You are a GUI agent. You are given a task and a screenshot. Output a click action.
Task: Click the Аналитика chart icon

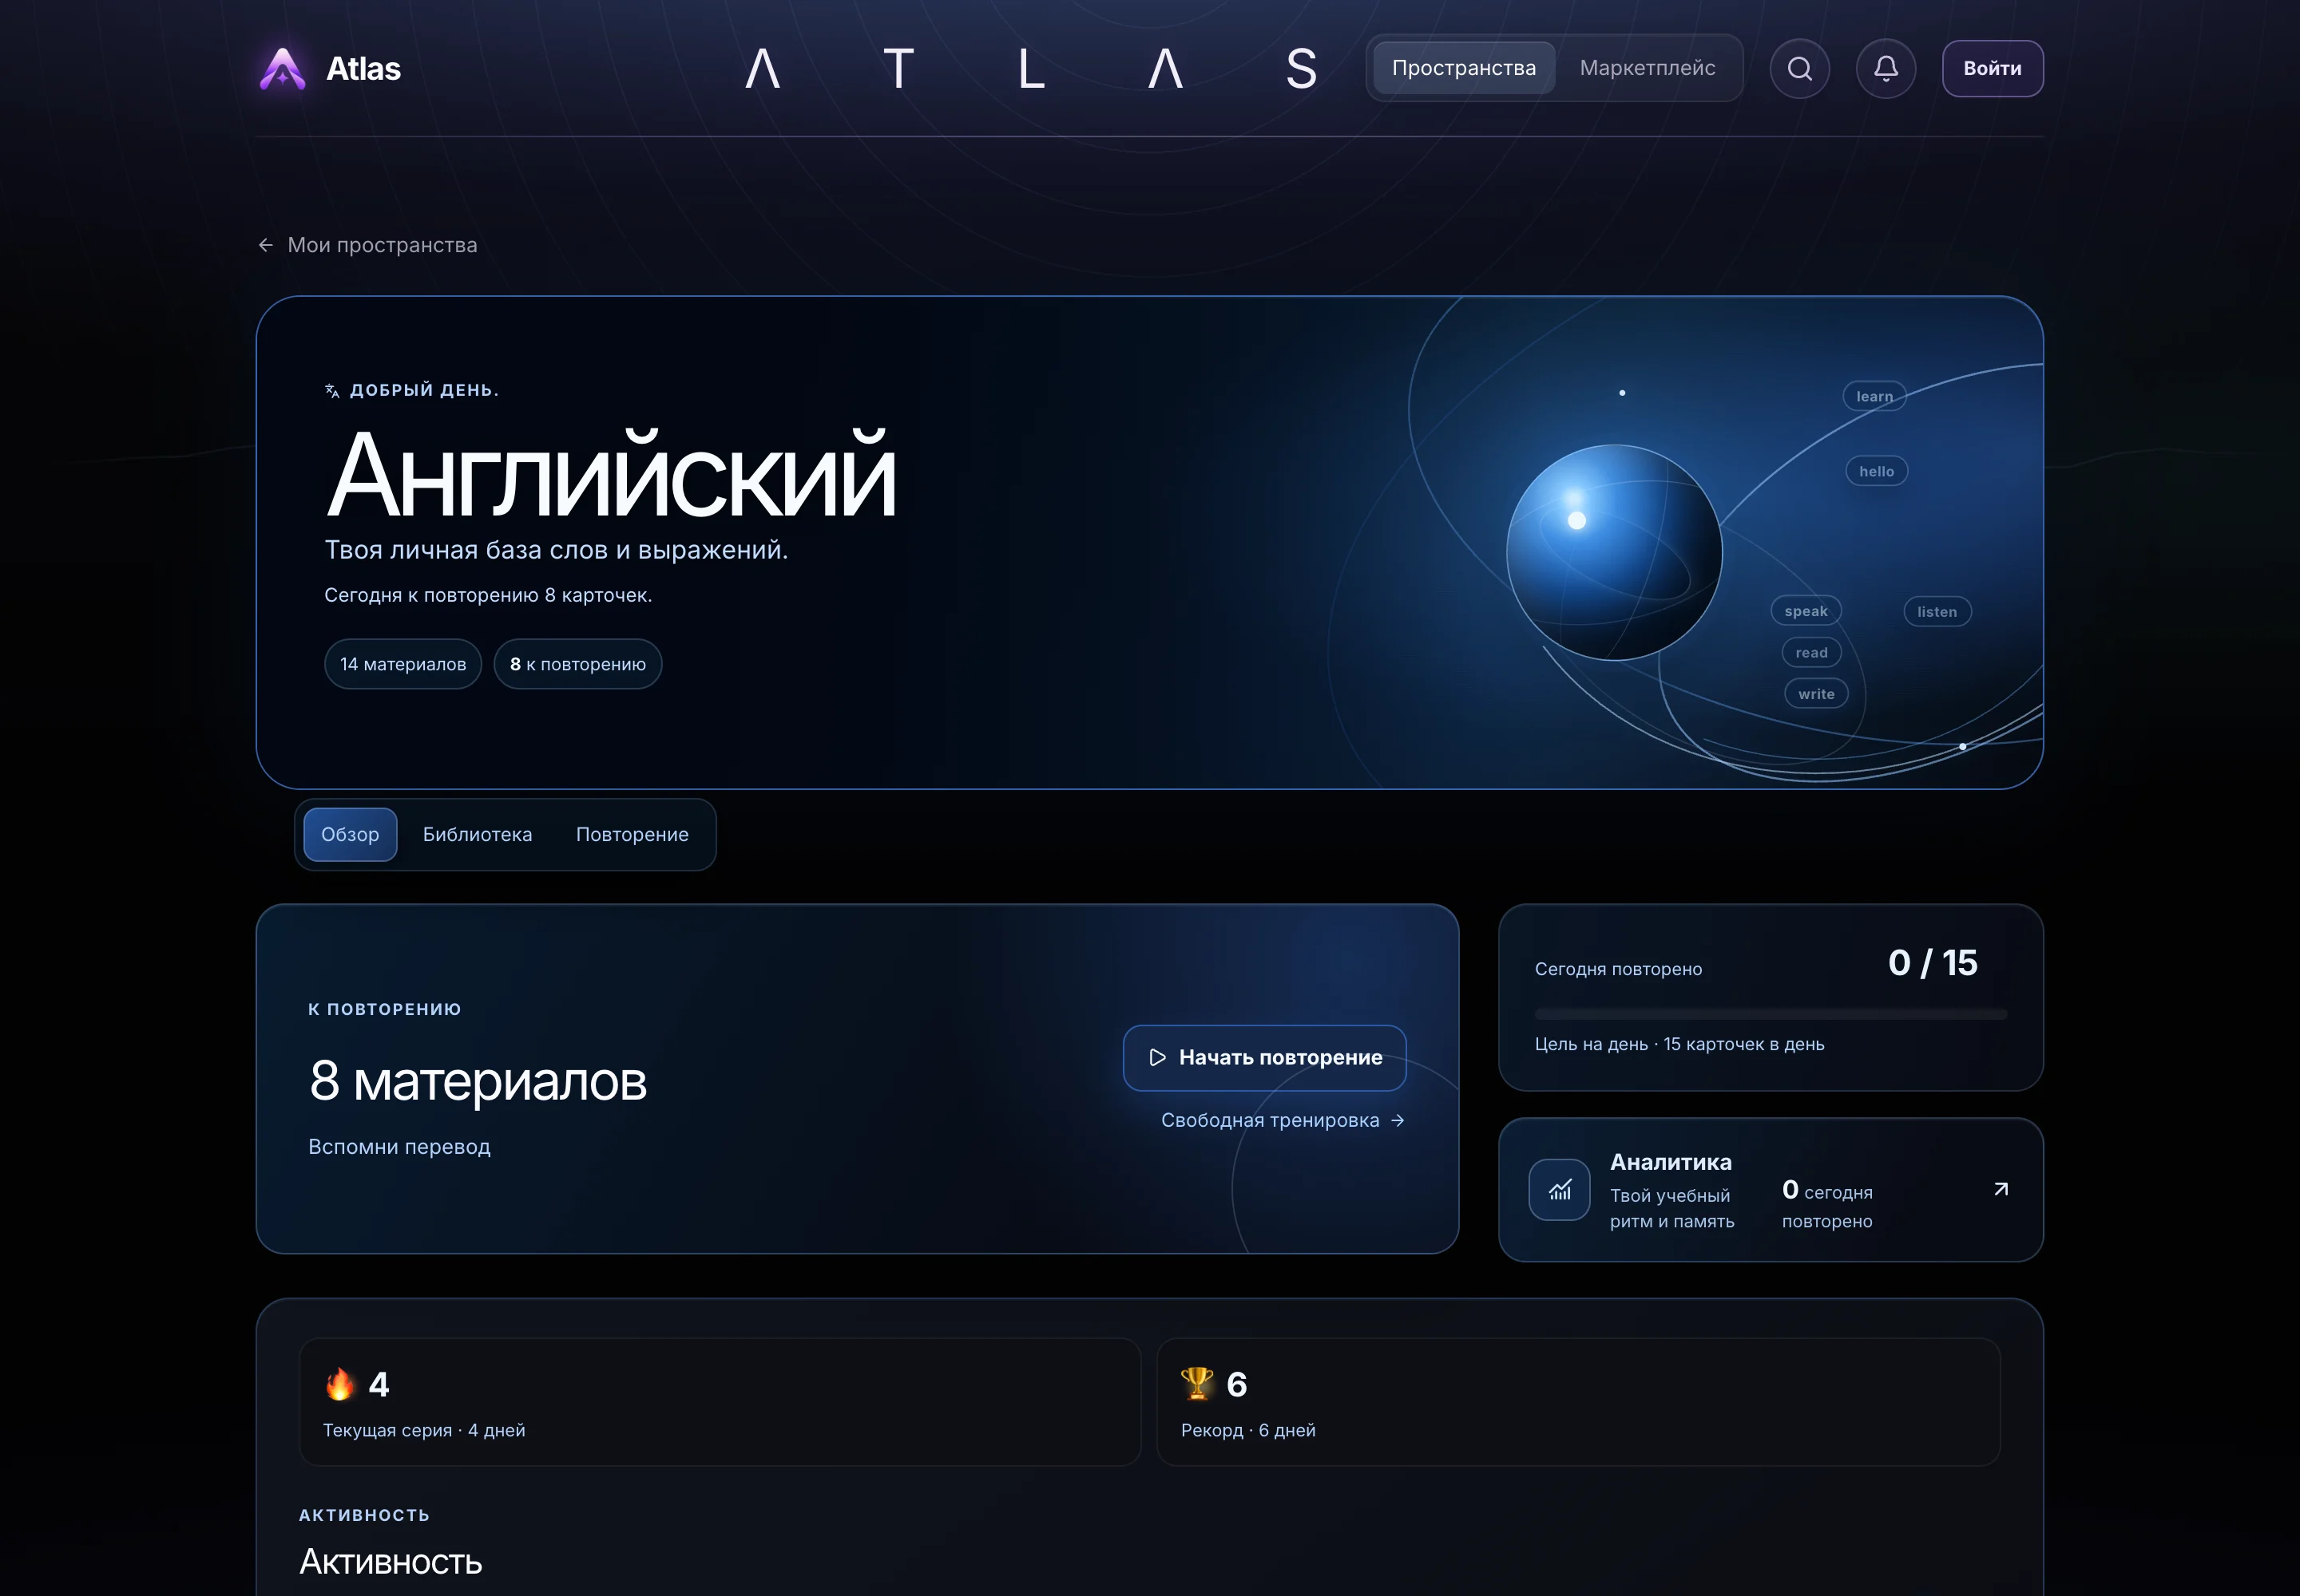pos(1558,1189)
